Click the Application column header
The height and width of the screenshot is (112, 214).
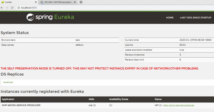[x=8, y=99]
